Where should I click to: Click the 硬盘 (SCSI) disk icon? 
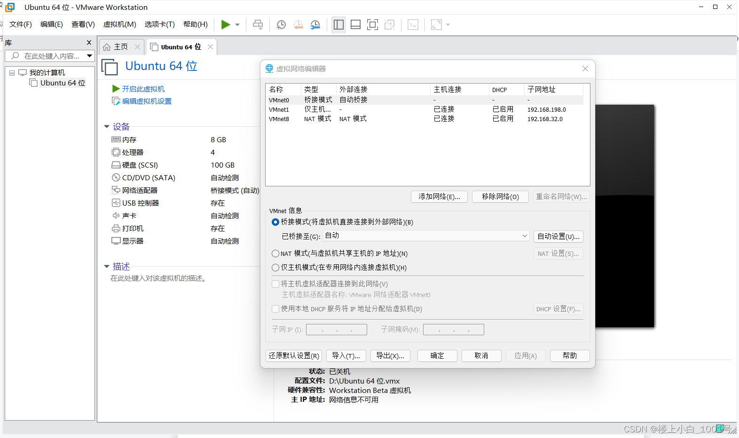[116, 165]
